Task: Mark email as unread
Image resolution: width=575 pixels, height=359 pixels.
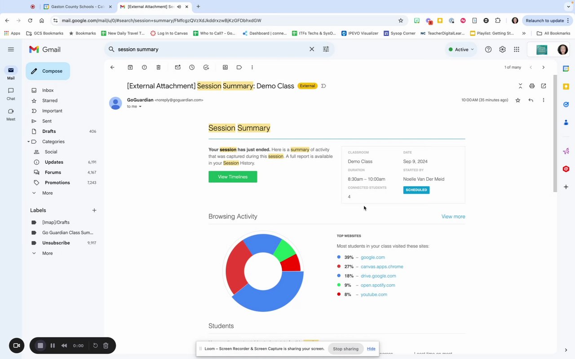Action: 178,67
